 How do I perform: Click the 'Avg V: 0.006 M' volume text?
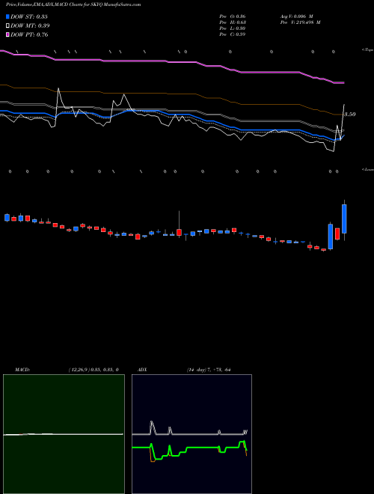pyautogui.click(x=296, y=16)
